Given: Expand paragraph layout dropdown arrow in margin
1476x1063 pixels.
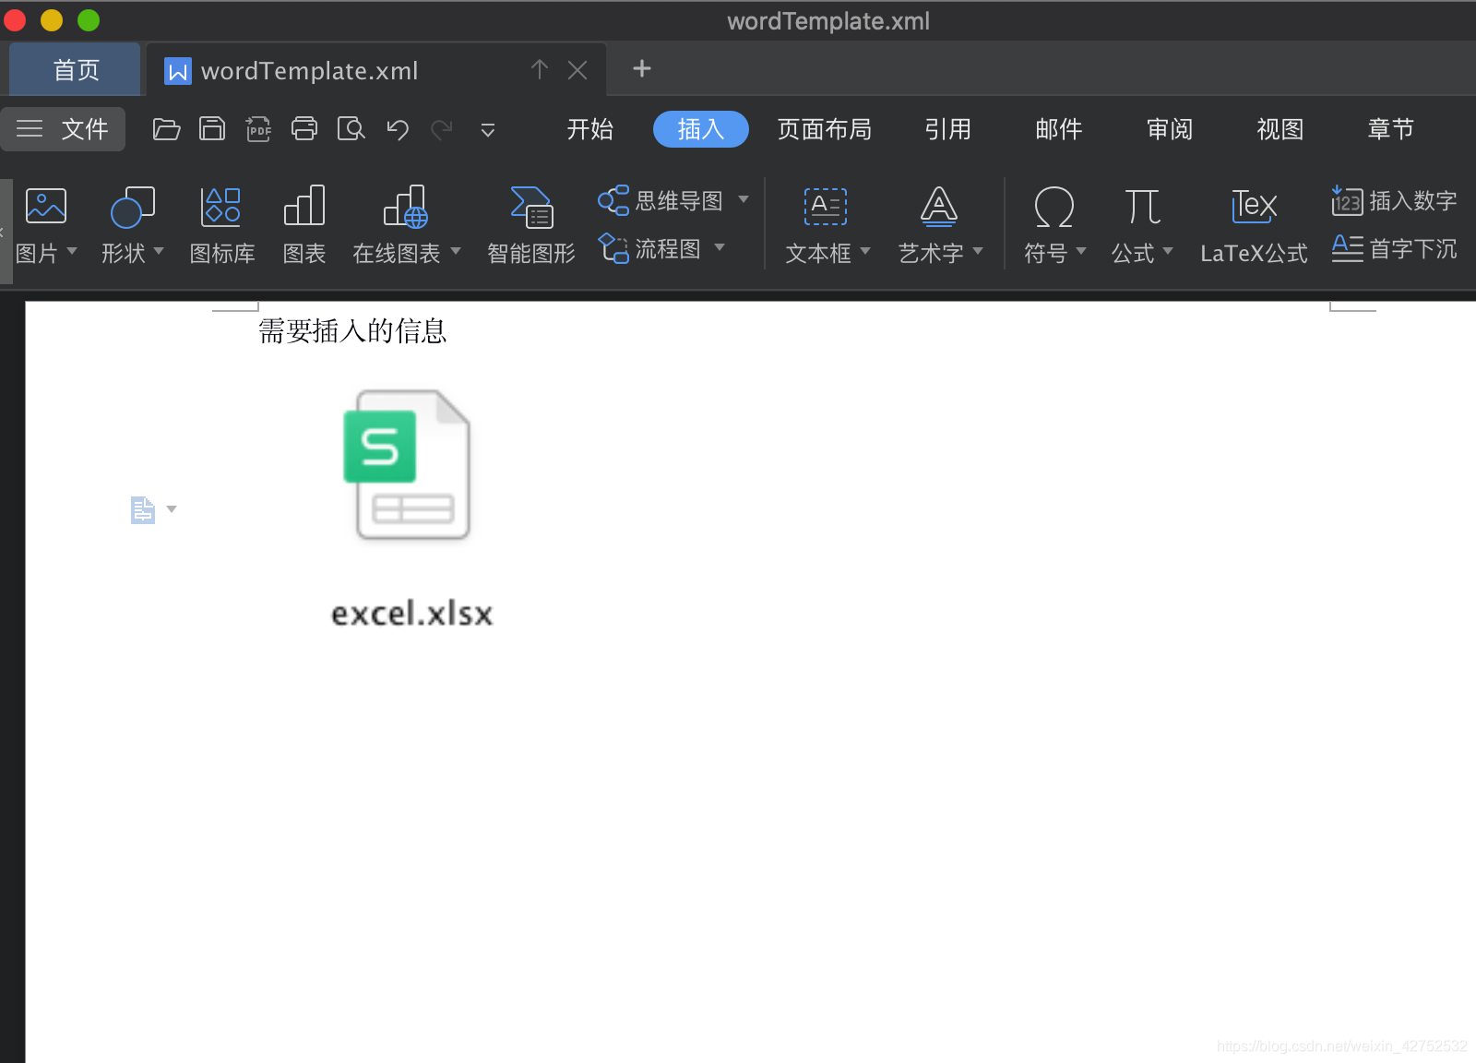Looking at the screenshot, I should [x=172, y=509].
